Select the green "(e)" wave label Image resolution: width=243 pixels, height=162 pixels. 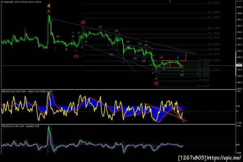tap(146, 45)
